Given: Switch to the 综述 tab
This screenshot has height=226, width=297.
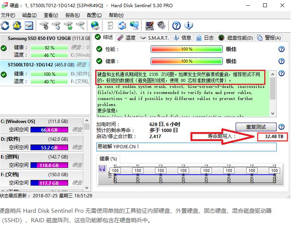Looking at the screenshot, I should pos(104,37).
